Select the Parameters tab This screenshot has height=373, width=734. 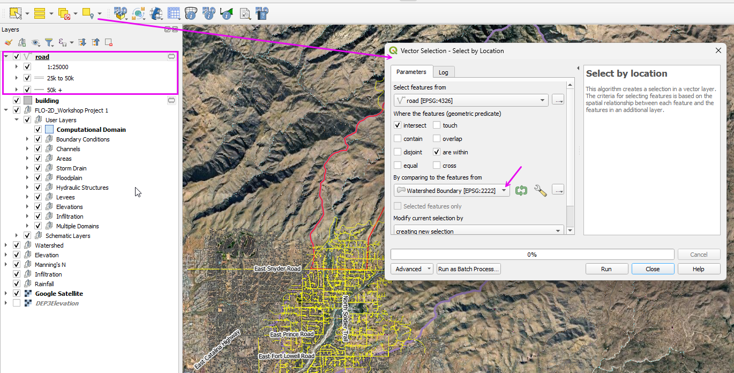pyautogui.click(x=411, y=72)
